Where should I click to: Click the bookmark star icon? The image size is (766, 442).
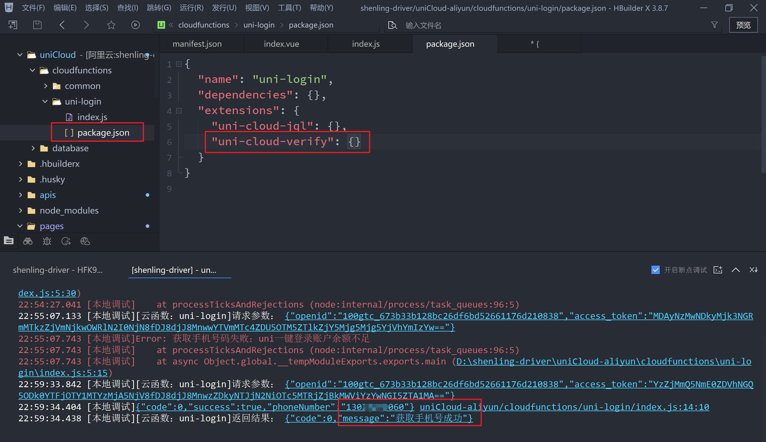(x=111, y=25)
